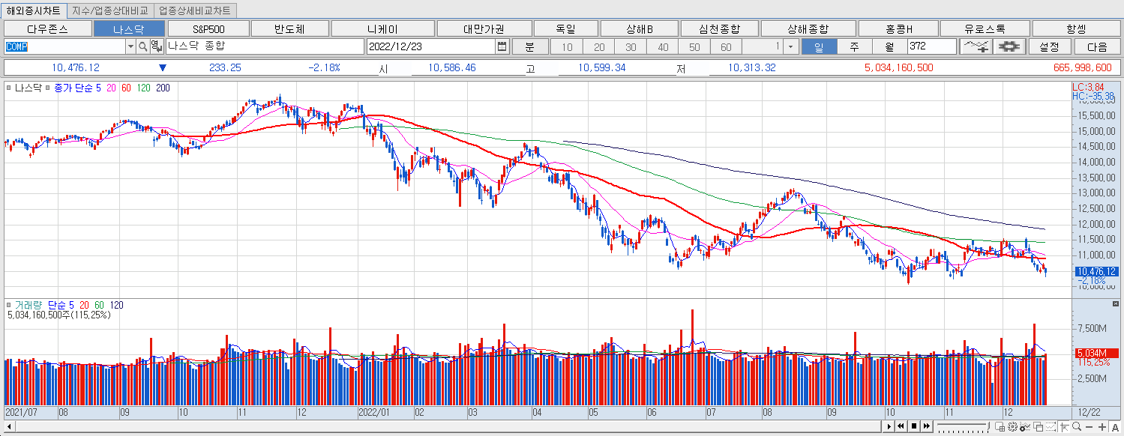1124x436 pixels.
Task: Click the plus zoom-in icon
Action: (x=1102, y=426)
